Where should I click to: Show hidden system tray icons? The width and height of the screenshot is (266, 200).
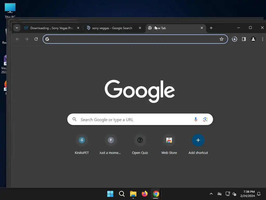[211, 194]
